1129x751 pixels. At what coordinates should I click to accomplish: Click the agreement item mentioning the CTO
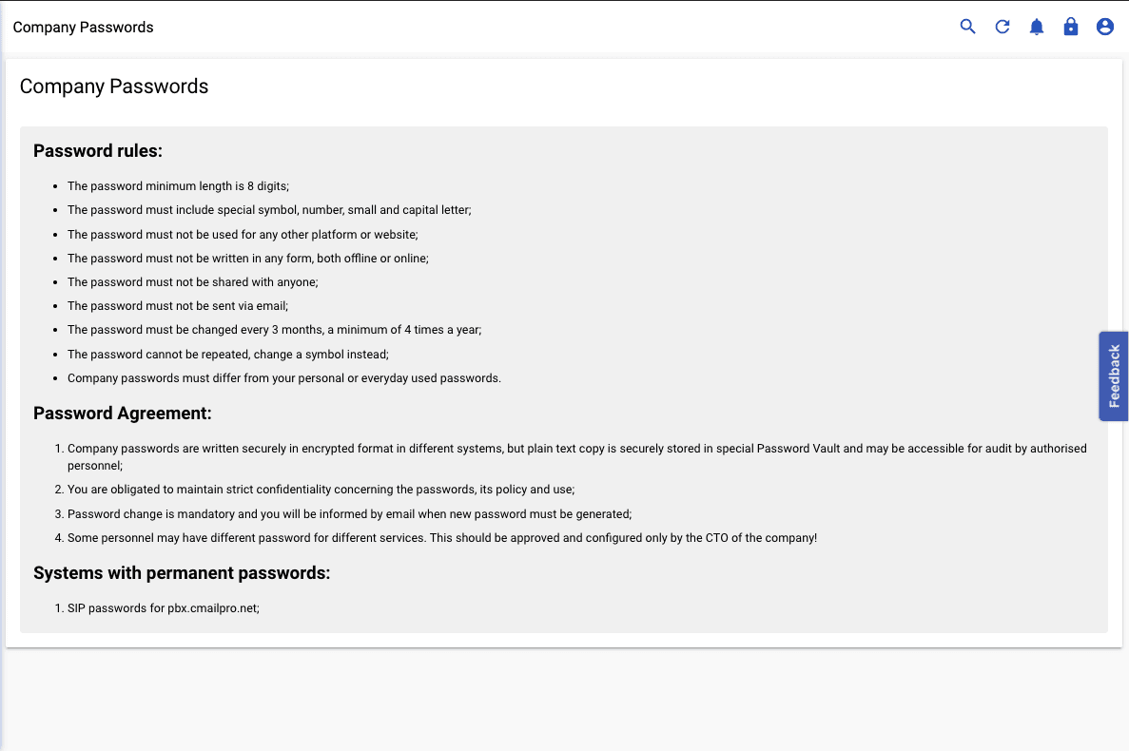(x=442, y=538)
